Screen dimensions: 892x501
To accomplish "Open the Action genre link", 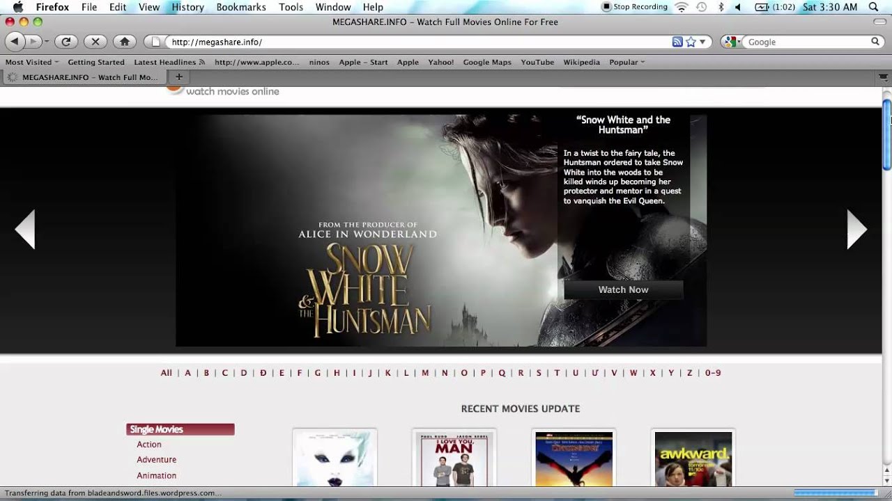I will (x=149, y=445).
